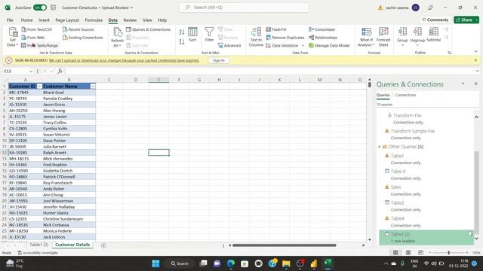Open the File tab
Screen dimensions: 483x271
point(10,20)
